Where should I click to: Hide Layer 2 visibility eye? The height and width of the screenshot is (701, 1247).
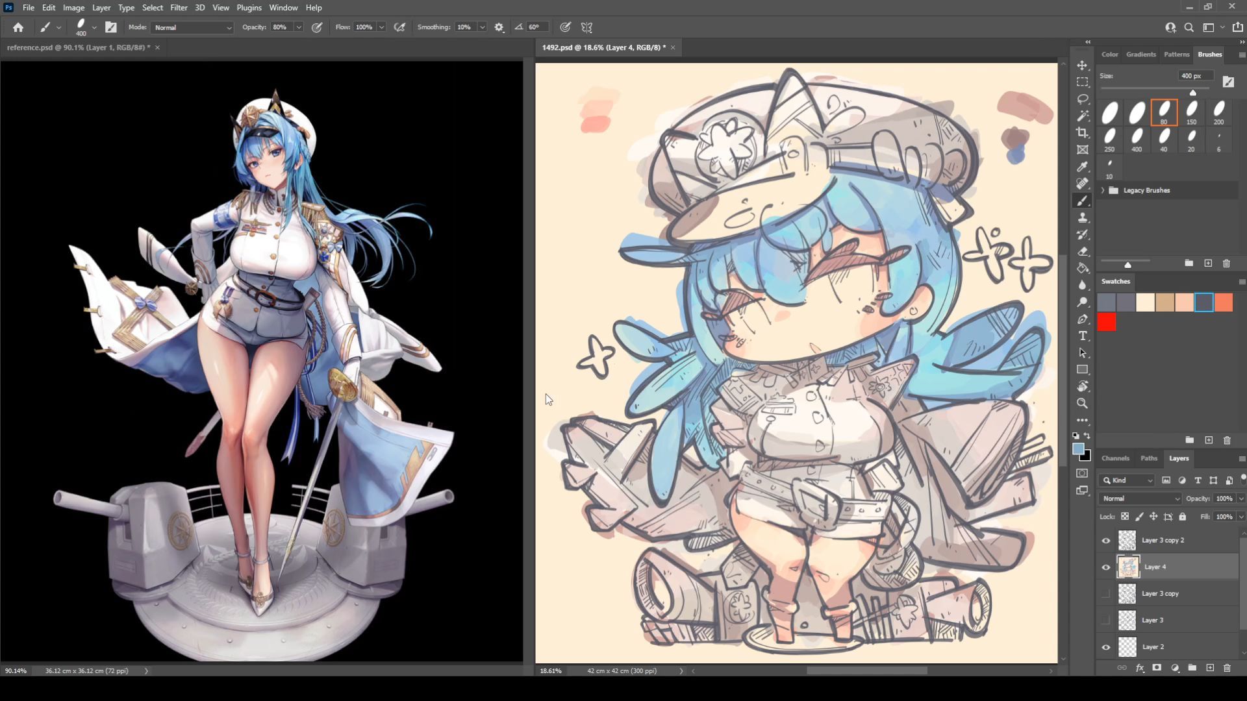[1106, 647]
